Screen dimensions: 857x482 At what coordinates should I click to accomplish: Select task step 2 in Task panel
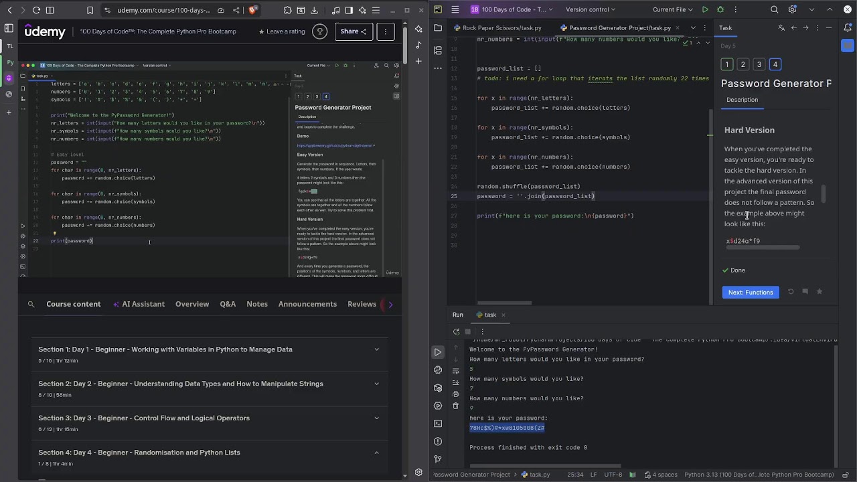tap(743, 64)
